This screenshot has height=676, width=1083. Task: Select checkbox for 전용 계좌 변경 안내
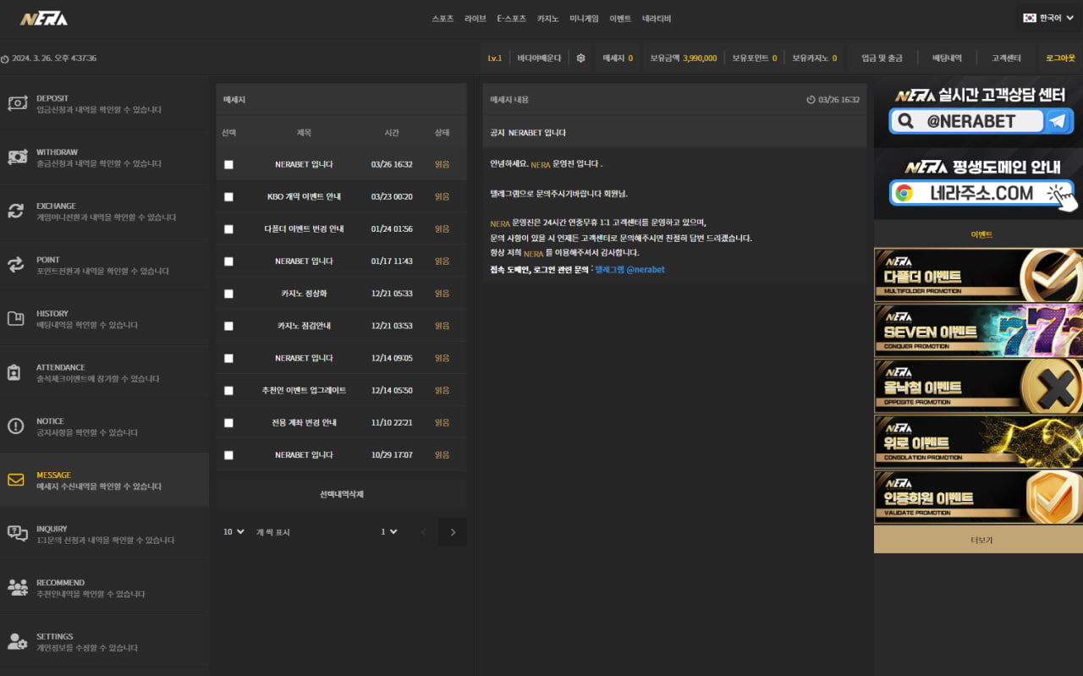228,422
